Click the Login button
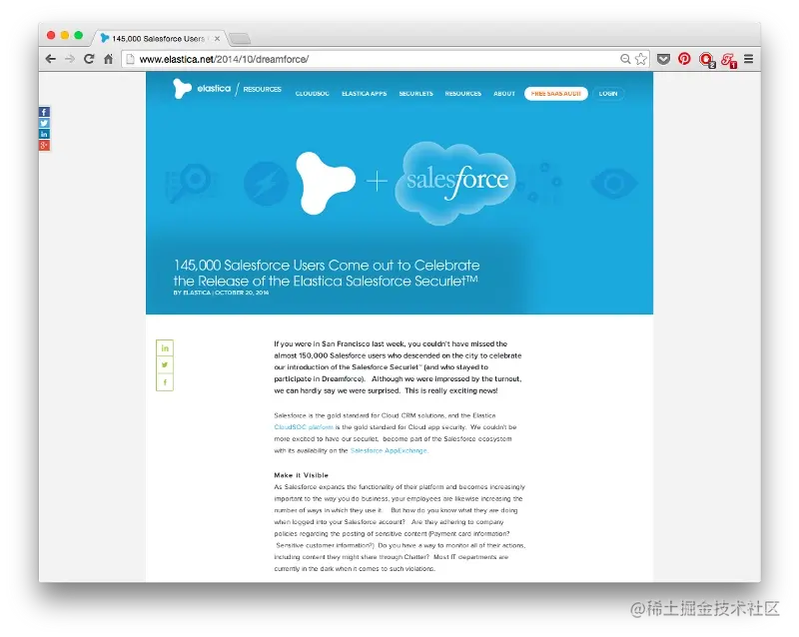This screenshot has width=799, height=637. [608, 94]
